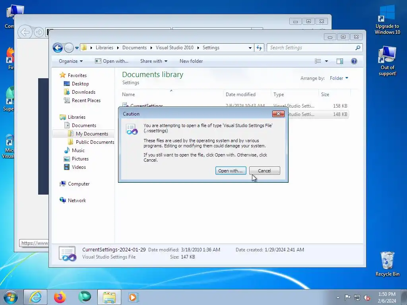Screen dimensions: 407x305
Task: Sort files by Date modified column
Action: (x=247, y=95)
